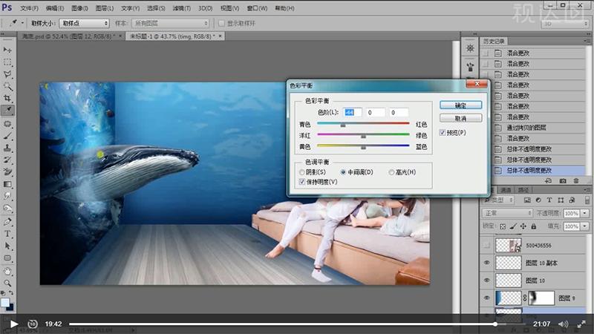The image size is (594, 334).
Task: Click the magenta-green slider handle
Action: pyautogui.click(x=363, y=136)
